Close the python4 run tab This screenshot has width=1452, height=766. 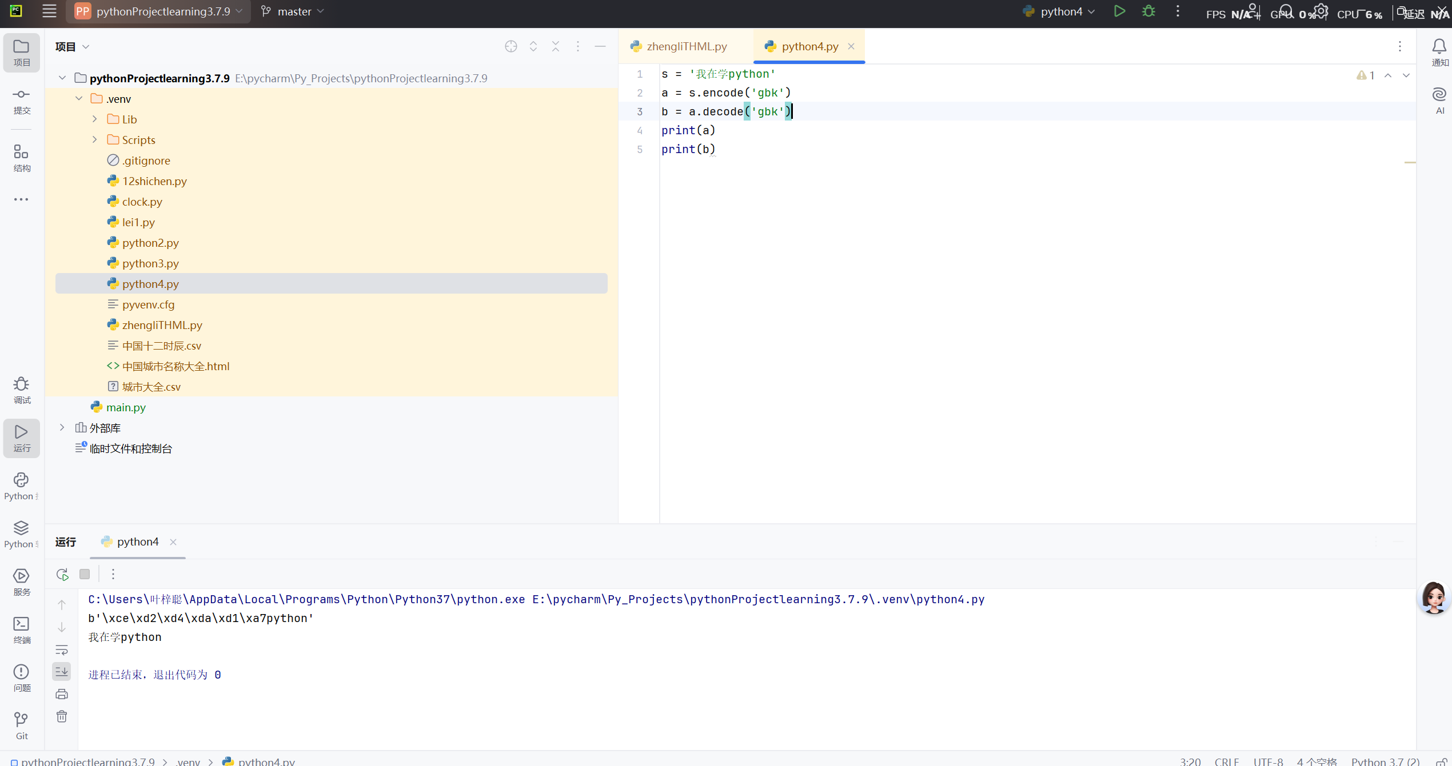tap(173, 542)
